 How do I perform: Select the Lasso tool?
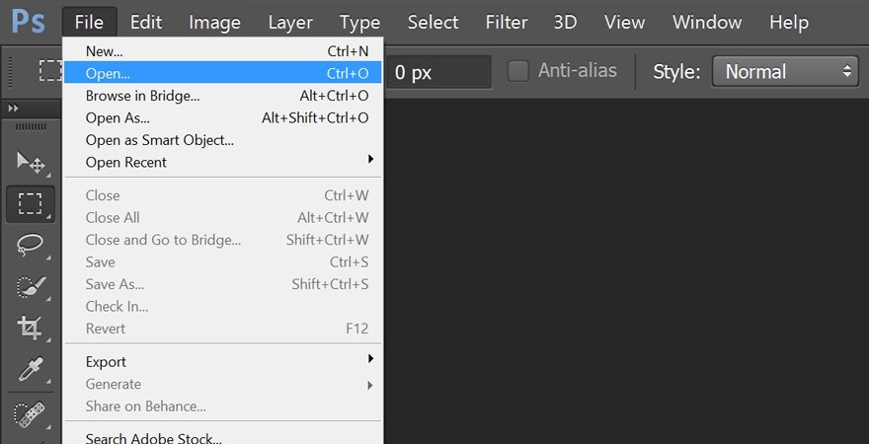pyautogui.click(x=31, y=245)
